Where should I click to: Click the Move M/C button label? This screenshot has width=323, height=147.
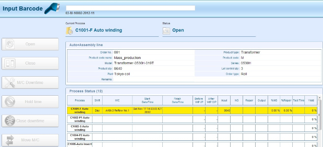[30, 140]
